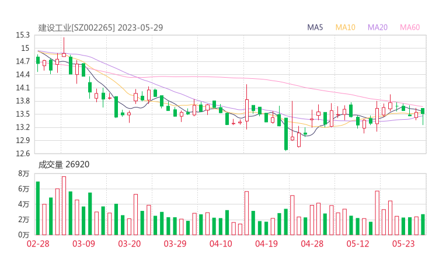Screen dimensions: 432x257
Task: Click the last green volume bar on the right
Action: [423, 224]
